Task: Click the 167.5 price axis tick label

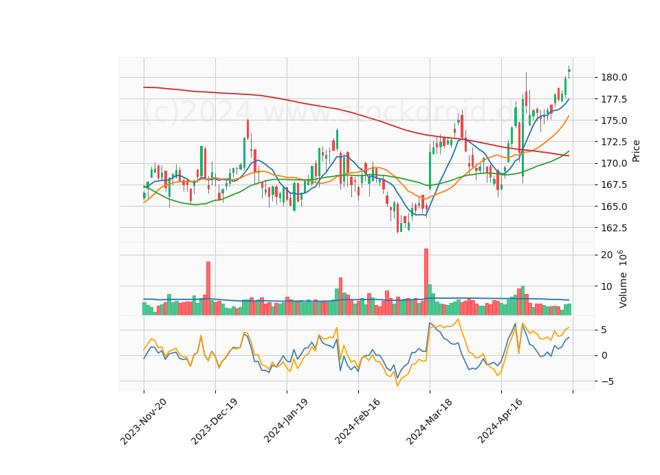Action: pos(615,185)
